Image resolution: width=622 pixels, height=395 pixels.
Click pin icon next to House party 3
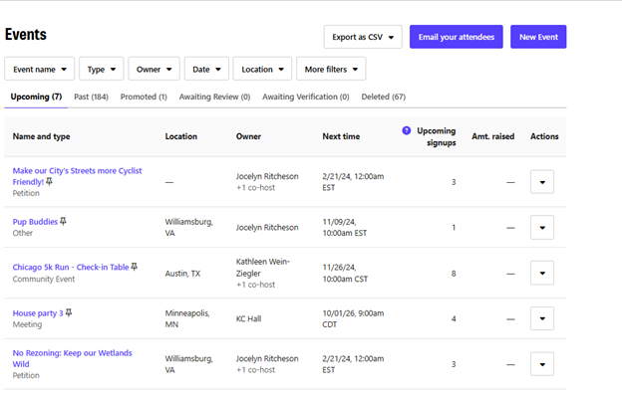tap(69, 312)
